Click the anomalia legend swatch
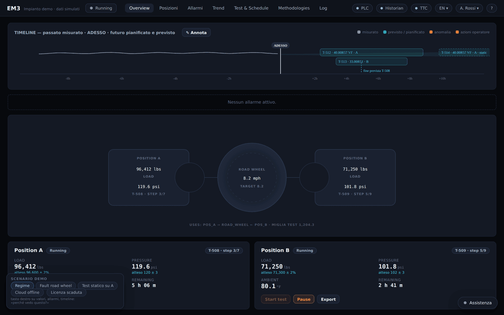504x315 pixels. click(431, 32)
